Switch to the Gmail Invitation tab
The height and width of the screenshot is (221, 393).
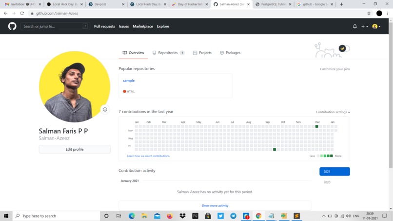coord(22,4)
